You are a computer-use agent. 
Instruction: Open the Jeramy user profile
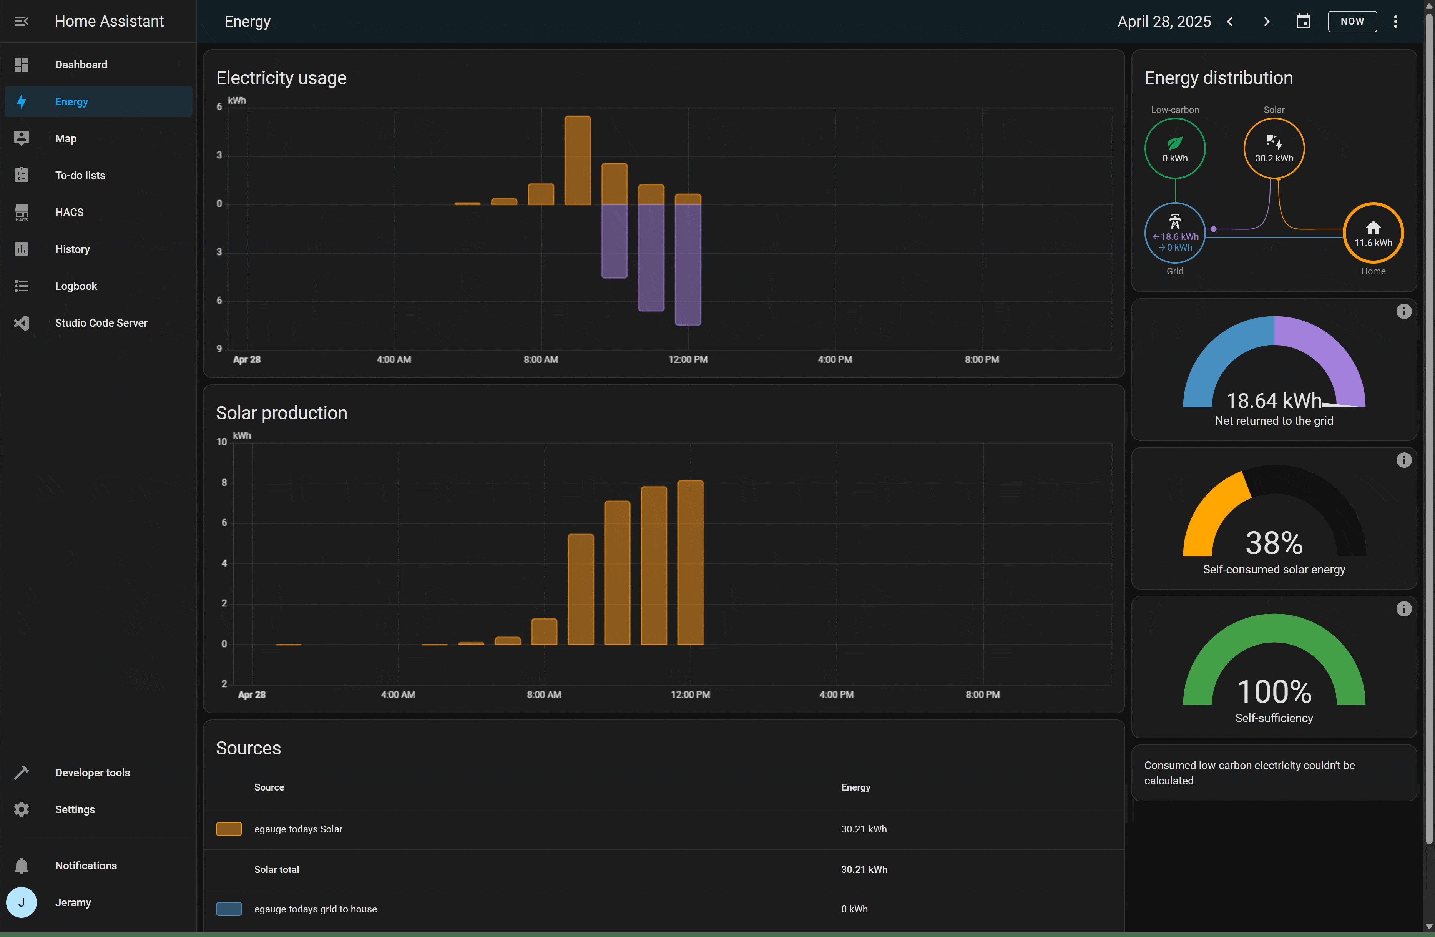tap(73, 902)
